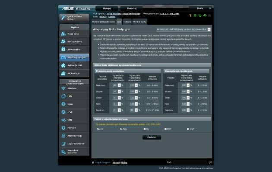Open upload minimum dropdown for Średni row

click(x=117, y=98)
